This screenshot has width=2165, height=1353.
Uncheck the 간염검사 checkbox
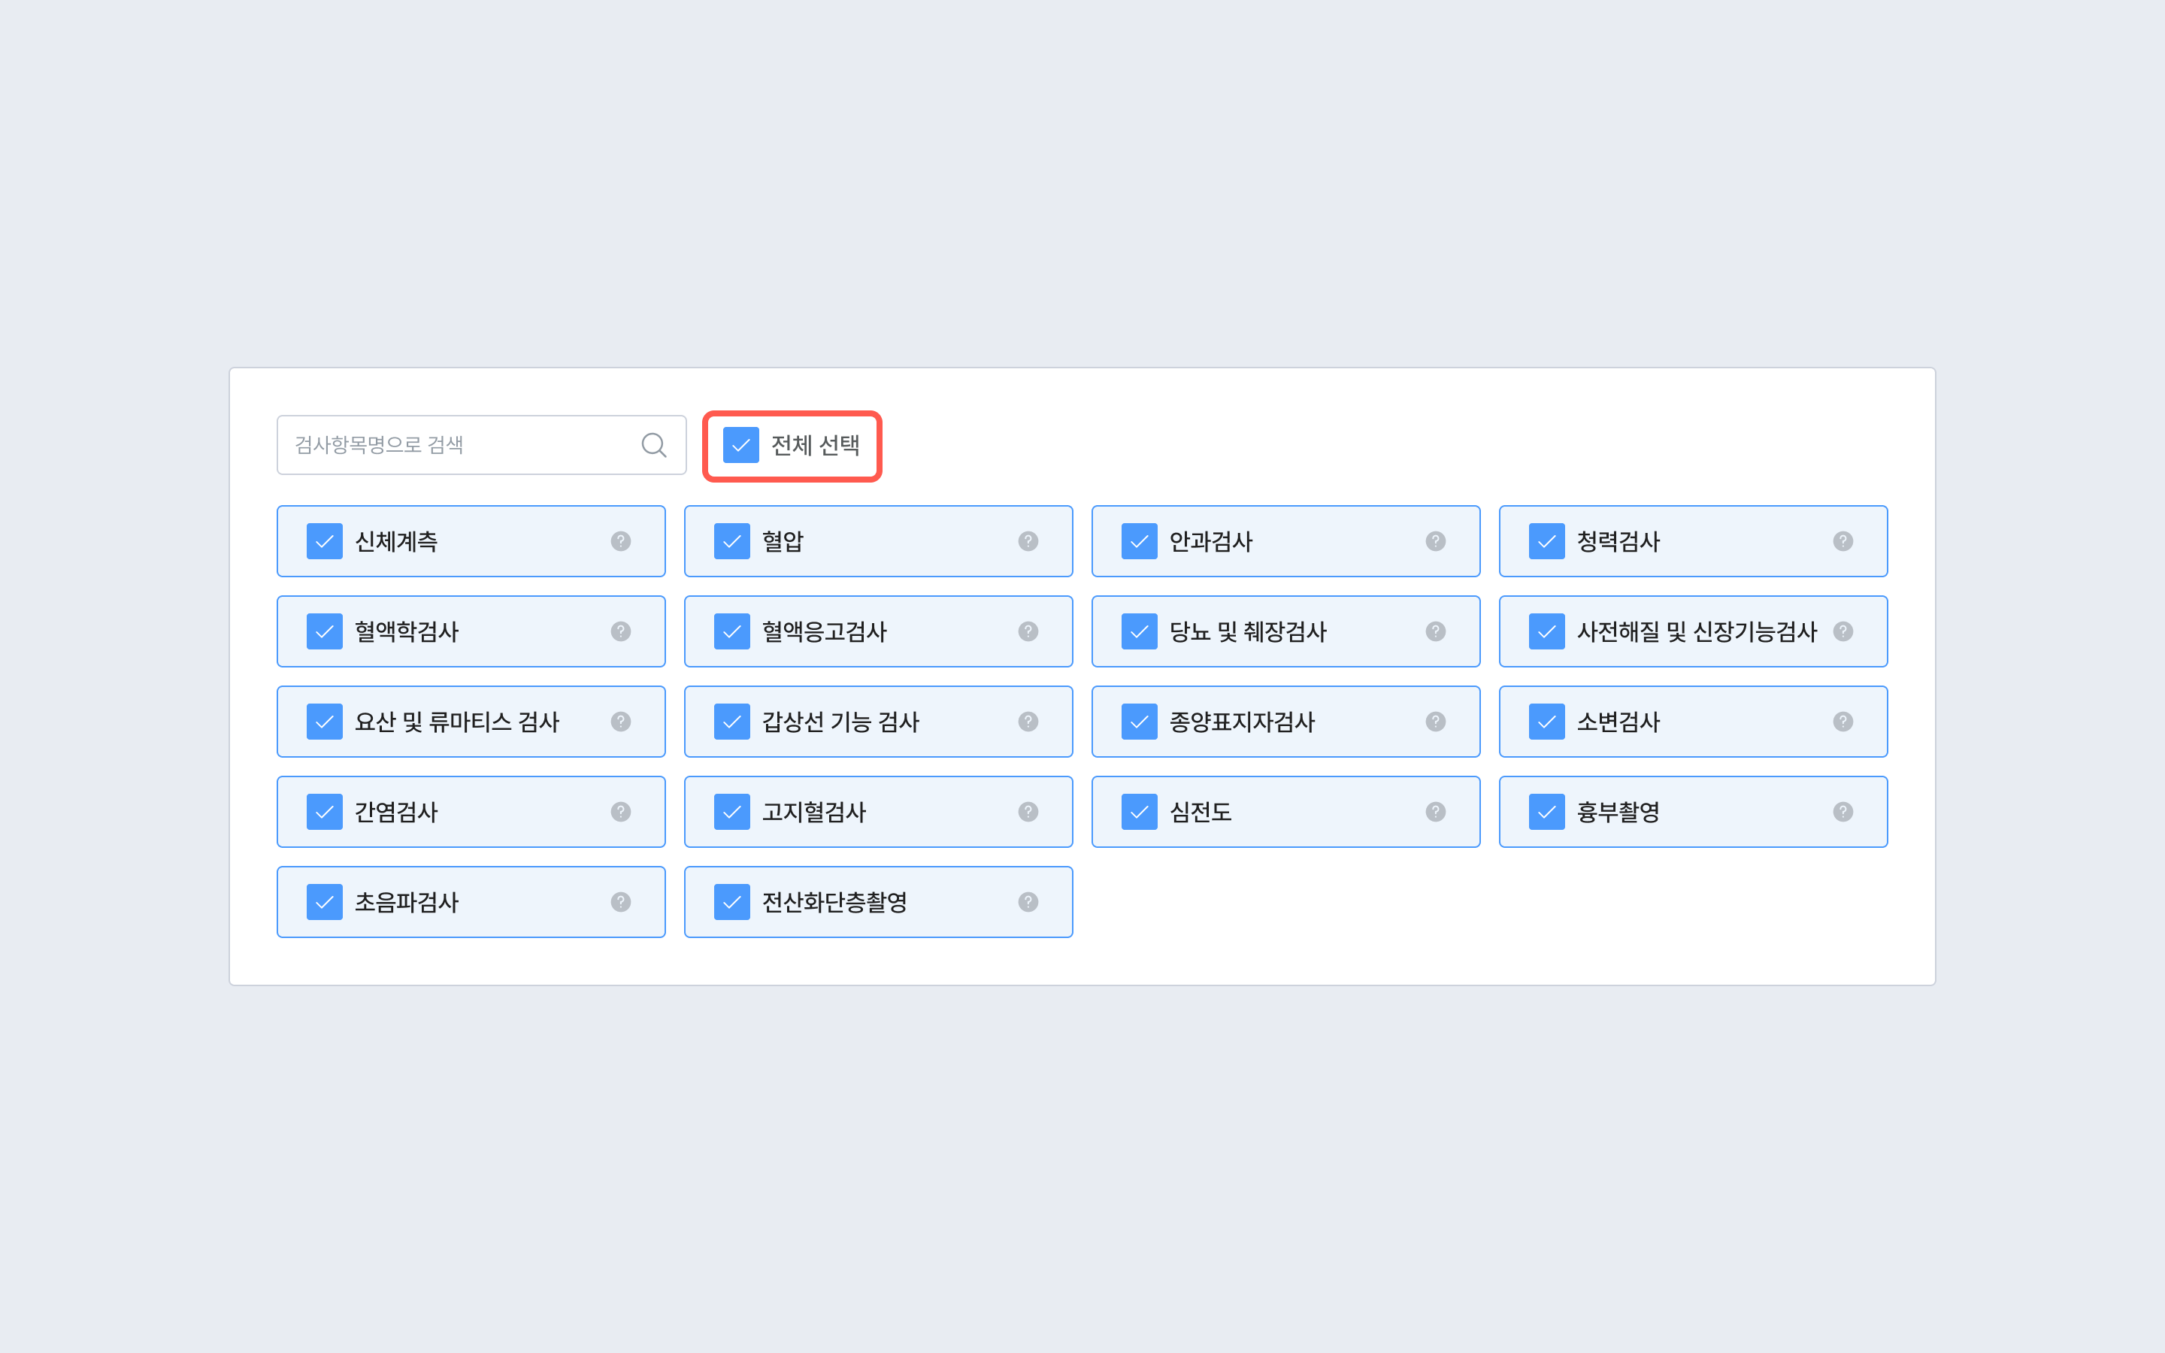click(x=325, y=812)
